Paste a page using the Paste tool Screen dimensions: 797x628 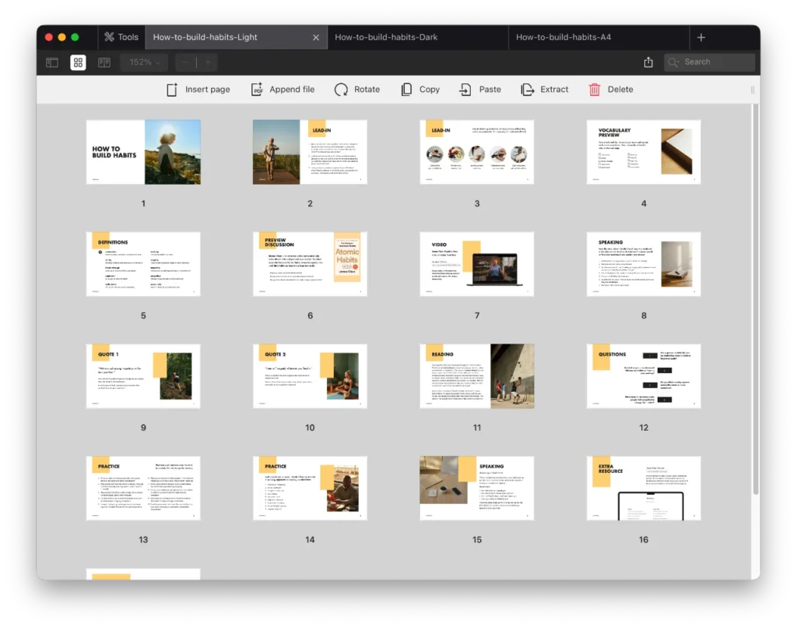tap(479, 89)
